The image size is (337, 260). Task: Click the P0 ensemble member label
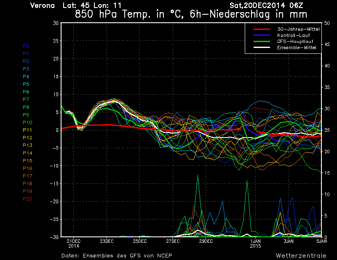click(x=26, y=46)
